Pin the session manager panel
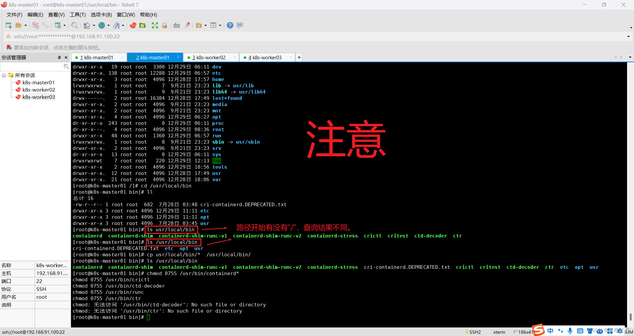The width and height of the screenshot is (634, 336). tap(59, 57)
